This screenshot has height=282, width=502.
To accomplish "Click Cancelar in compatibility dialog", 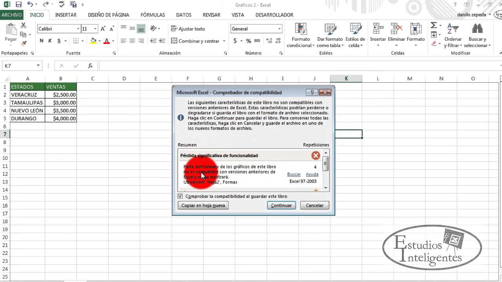I will [x=315, y=205].
